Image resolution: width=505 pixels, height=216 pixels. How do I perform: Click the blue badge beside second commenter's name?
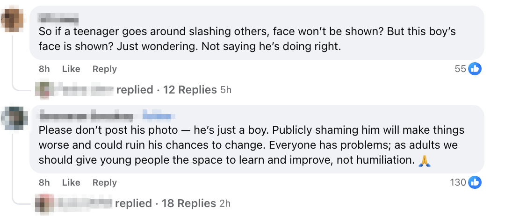pos(159,115)
